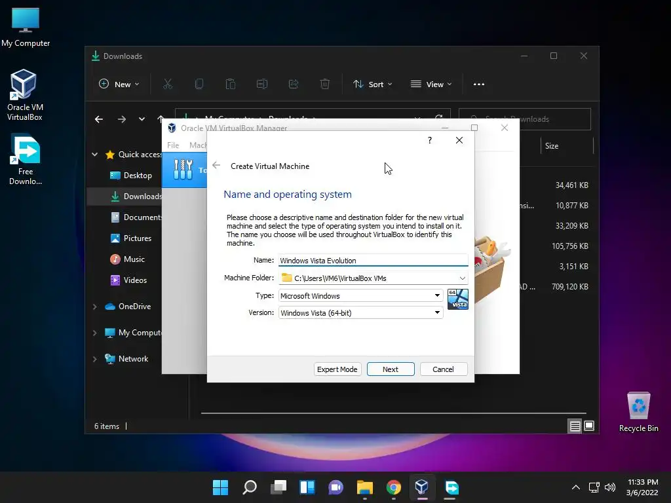Viewport: 671px width, 503px height.
Task: Click the Next button
Action: pyautogui.click(x=391, y=369)
